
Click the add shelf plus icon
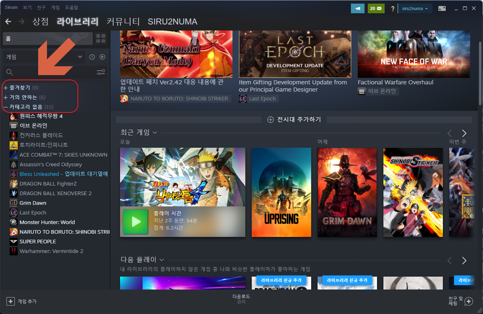coord(271,120)
